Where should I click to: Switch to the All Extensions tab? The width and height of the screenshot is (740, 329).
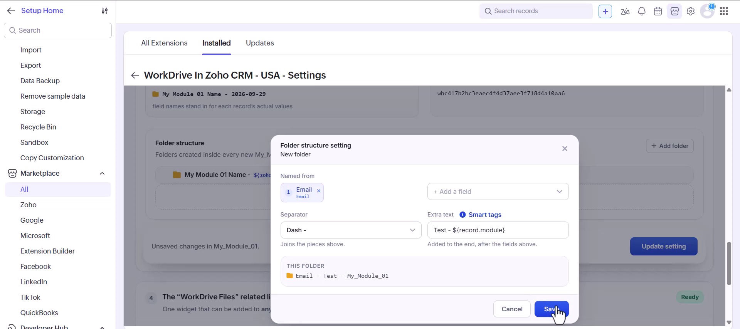click(164, 43)
